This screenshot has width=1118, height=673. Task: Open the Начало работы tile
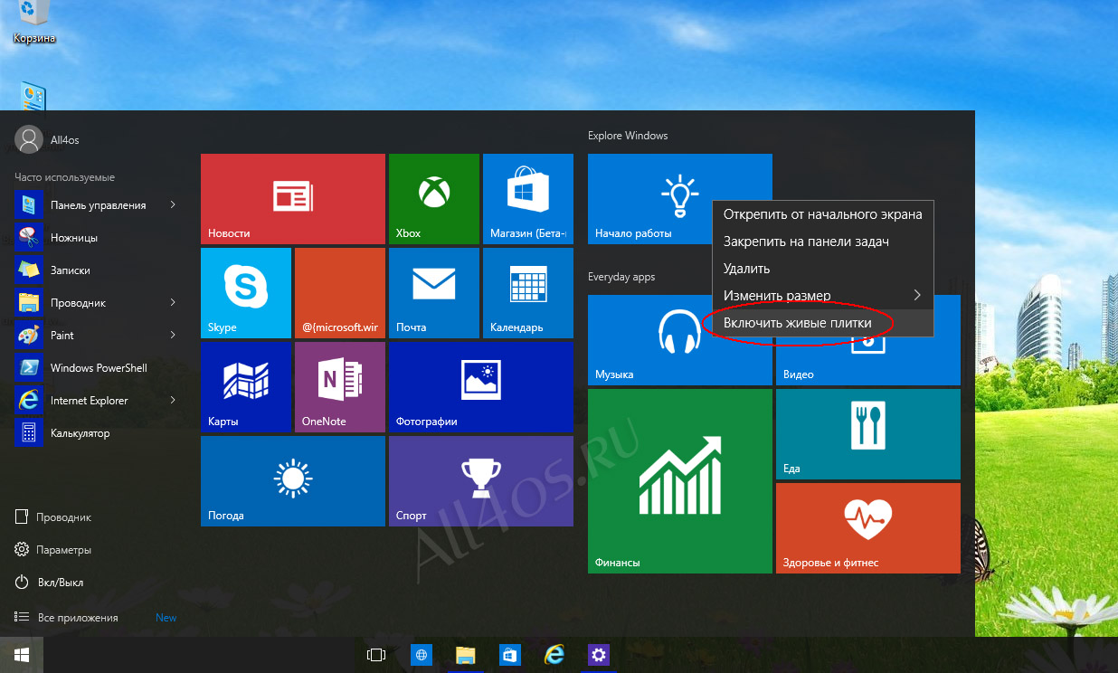tap(649, 199)
